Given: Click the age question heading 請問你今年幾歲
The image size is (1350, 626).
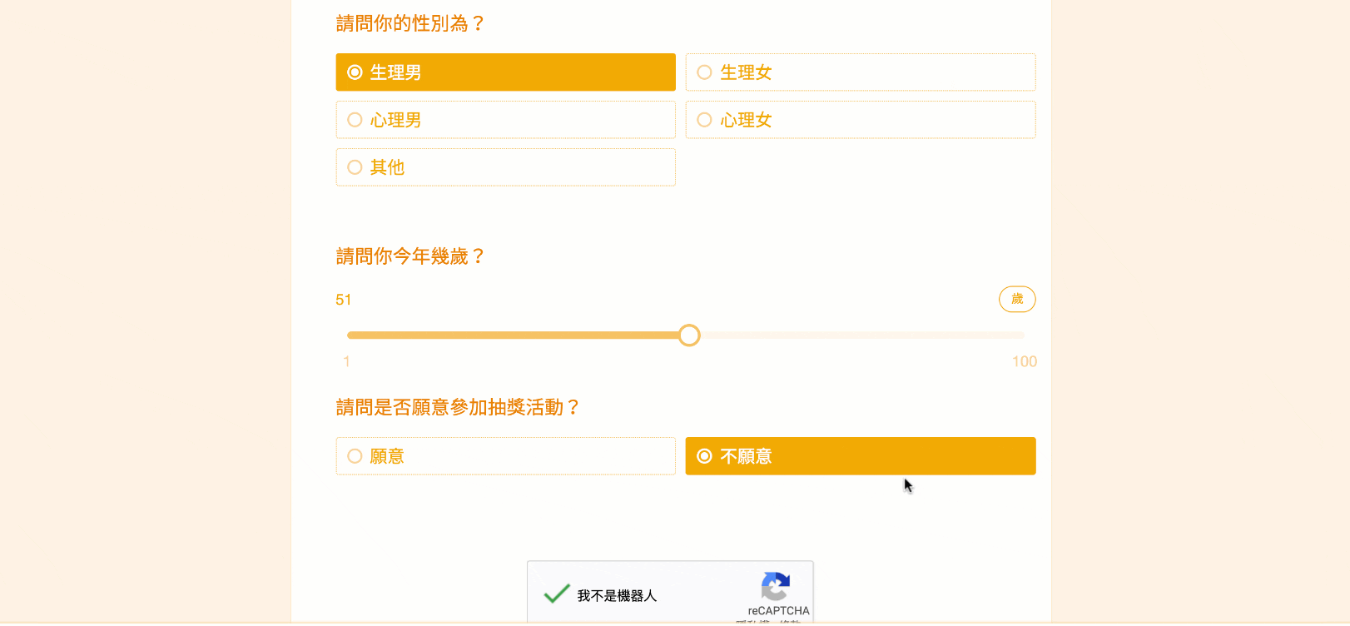Looking at the screenshot, I should point(409,256).
